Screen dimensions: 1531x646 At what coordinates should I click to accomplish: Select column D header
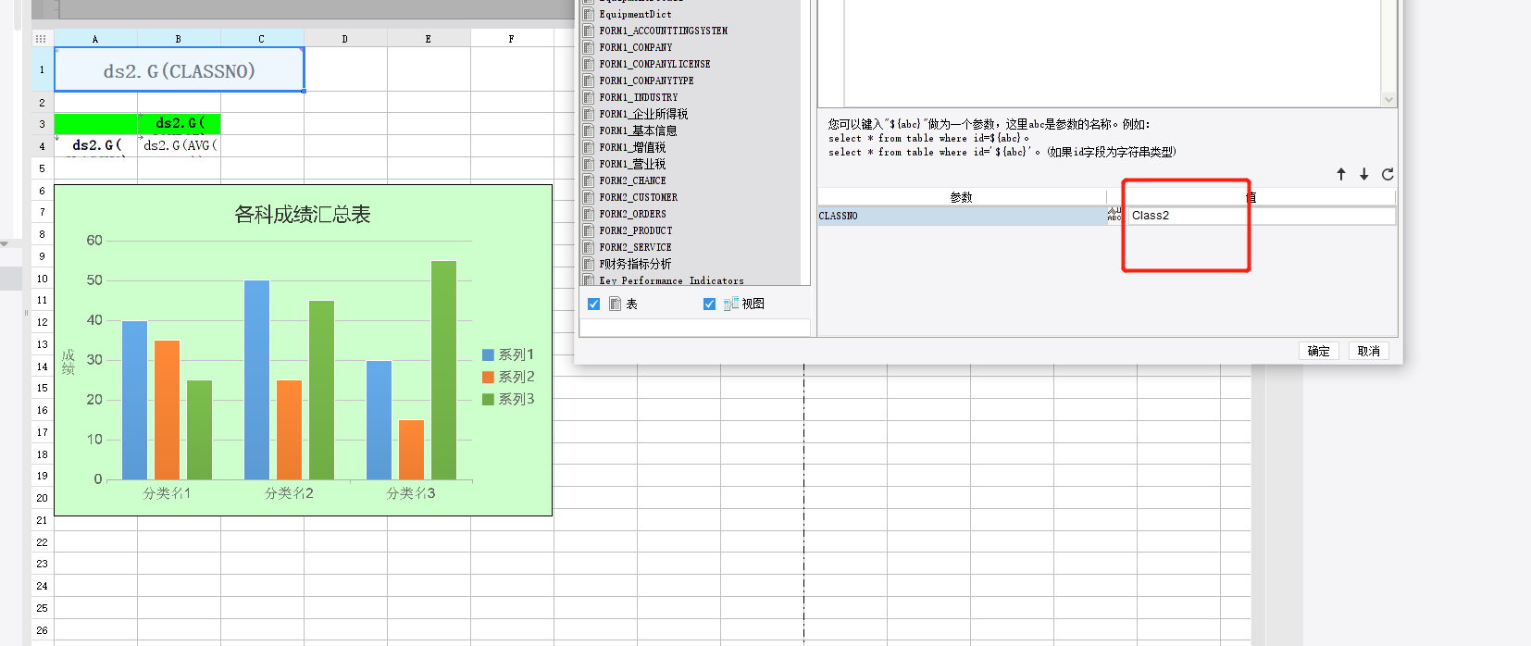pos(345,39)
